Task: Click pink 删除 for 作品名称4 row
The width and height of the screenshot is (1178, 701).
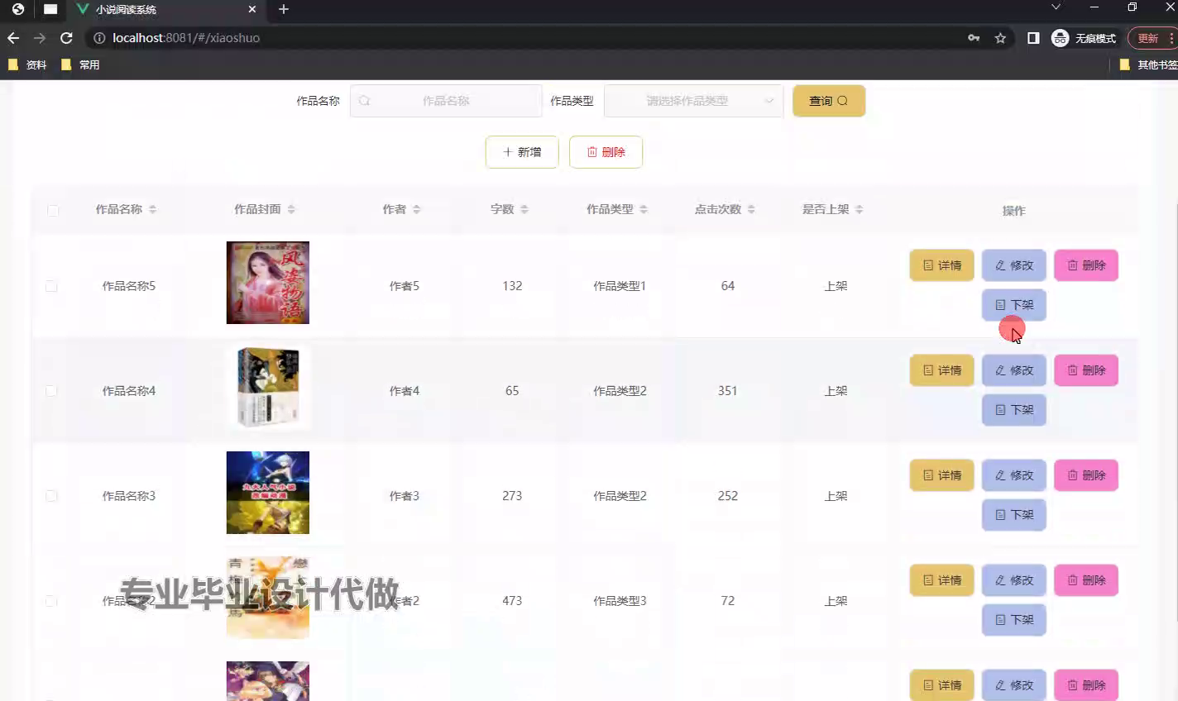Action: [1086, 370]
